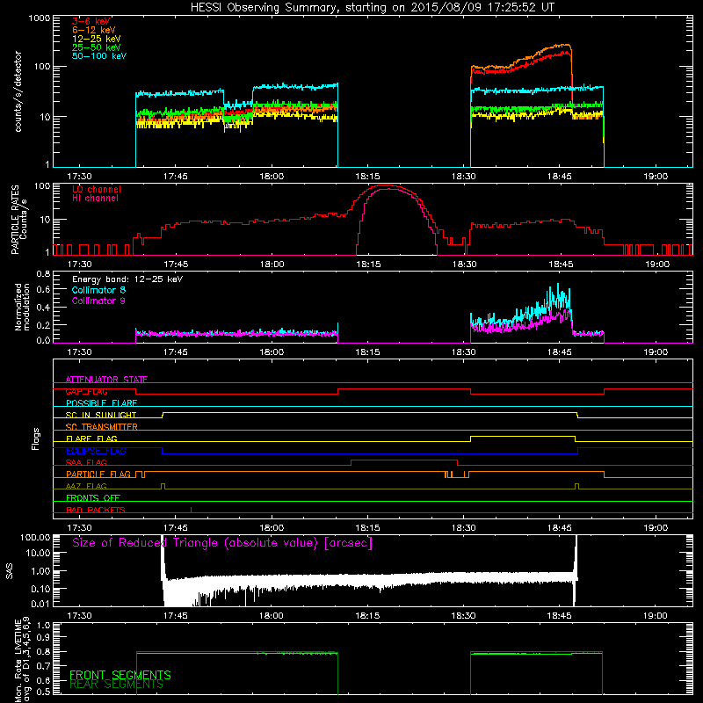The image size is (703, 703).
Task: Select the LO channel legend label
Action: [x=97, y=189]
